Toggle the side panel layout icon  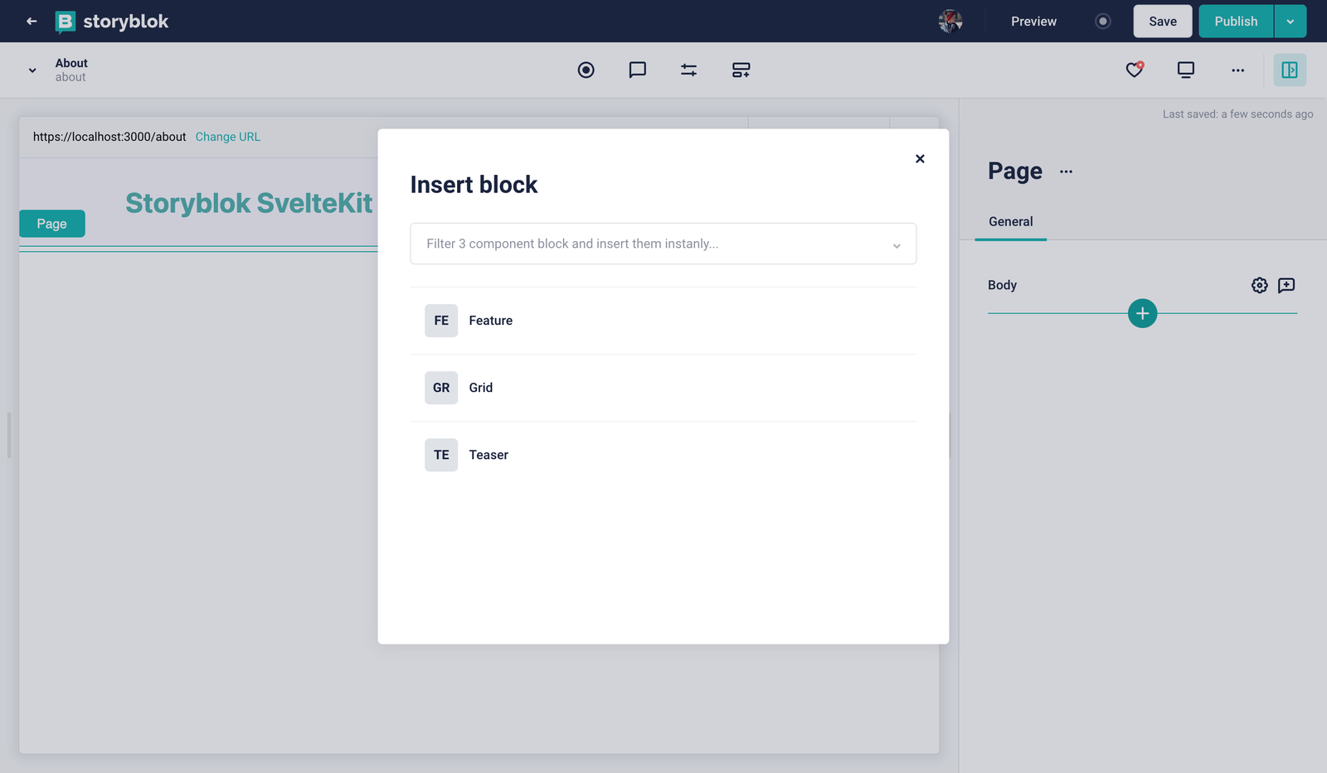pos(1290,70)
